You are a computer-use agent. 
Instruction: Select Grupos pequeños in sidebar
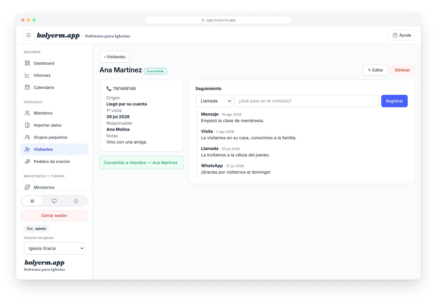point(54,137)
